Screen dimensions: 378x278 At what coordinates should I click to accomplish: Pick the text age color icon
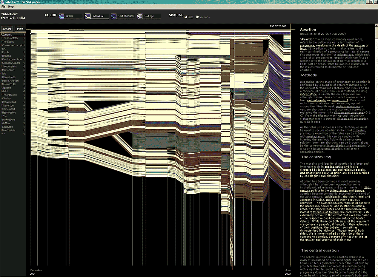pyautogui.click(x=140, y=16)
